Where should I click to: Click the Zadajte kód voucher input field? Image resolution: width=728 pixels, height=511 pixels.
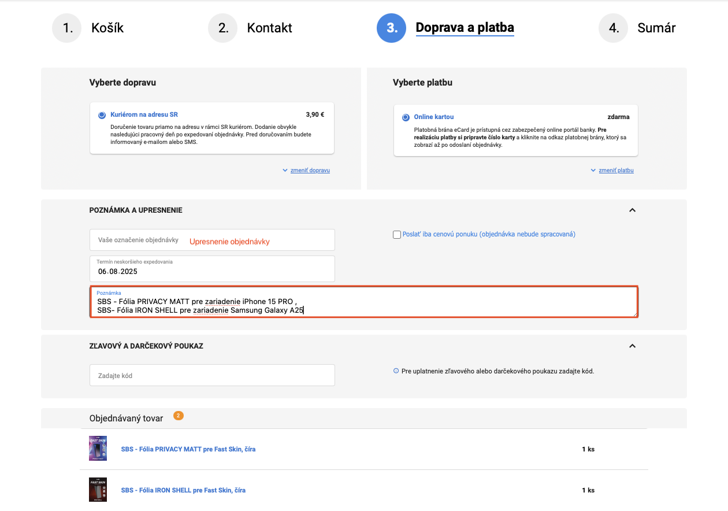(x=212, y=376)
